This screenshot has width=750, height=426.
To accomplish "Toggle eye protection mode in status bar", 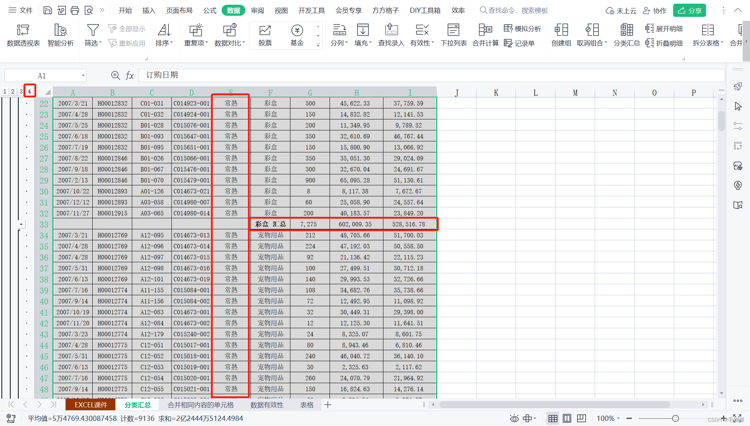I will pos(514,418).
